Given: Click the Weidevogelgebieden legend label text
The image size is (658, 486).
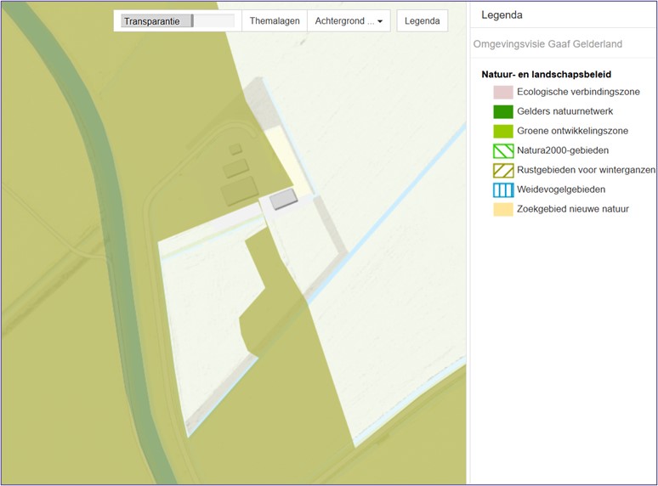Looking at the screenshot, I should [561, 189].
